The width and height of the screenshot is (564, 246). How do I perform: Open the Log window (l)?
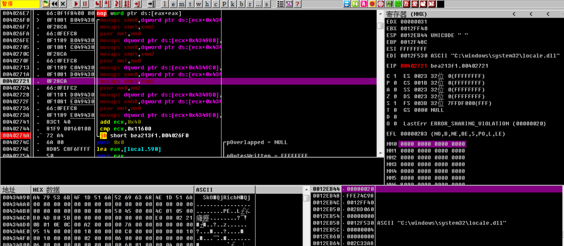[x=165, y=4]
